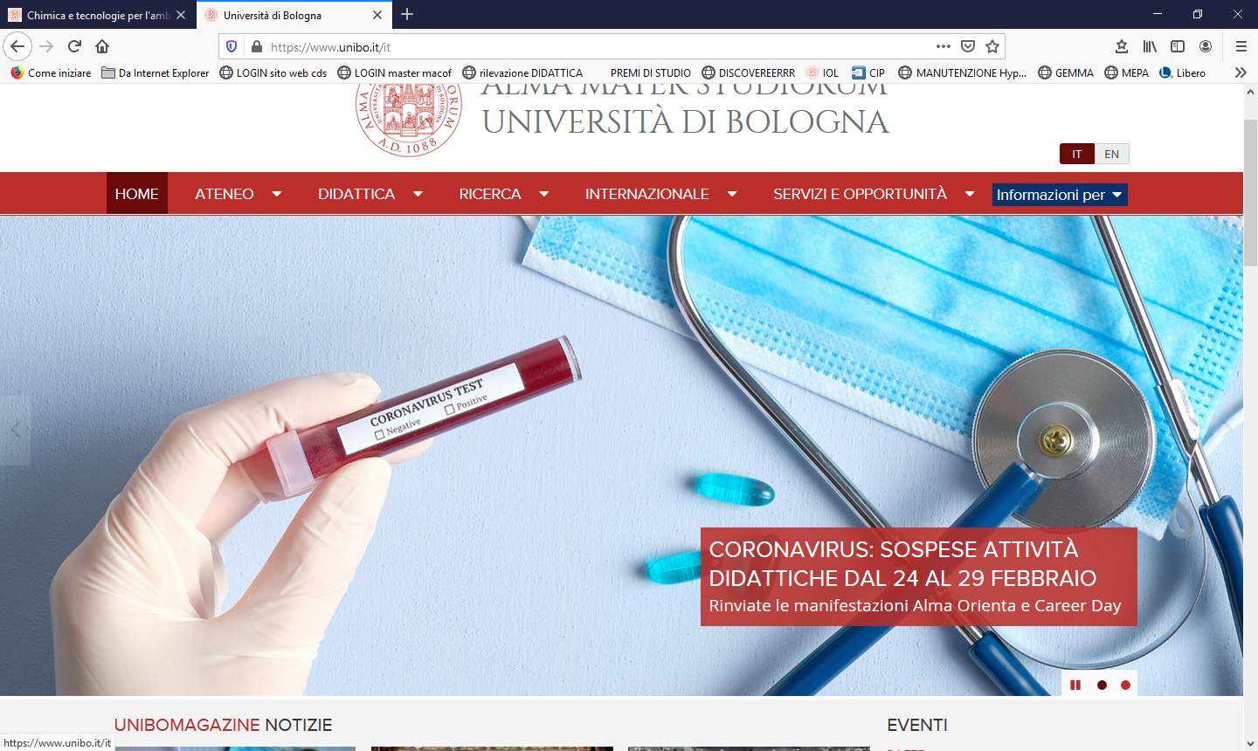Open the ATENEO menu item
The height and width of the screenshot is (751, 1258).
pos(225,194)
